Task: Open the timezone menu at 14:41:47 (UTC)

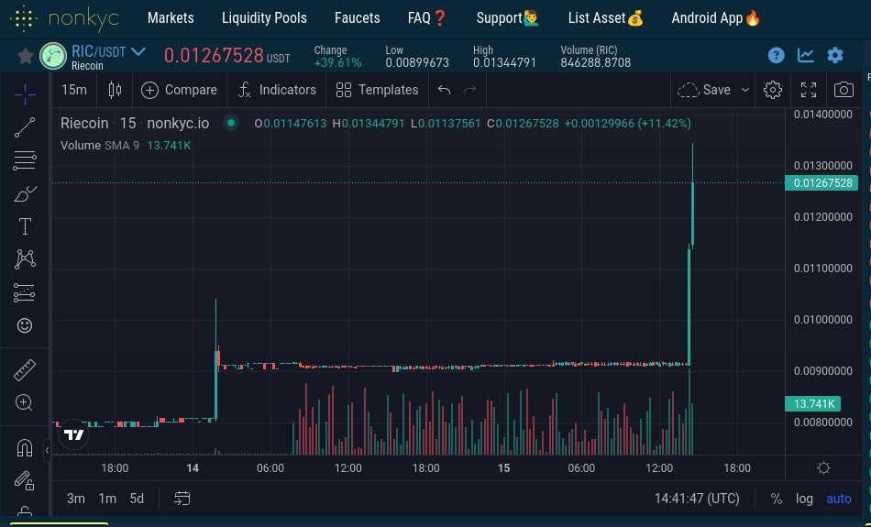Action: [697, 499]
